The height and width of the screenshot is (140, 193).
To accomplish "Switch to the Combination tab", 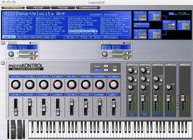I will pyautogui.click(x=88, y=8).
